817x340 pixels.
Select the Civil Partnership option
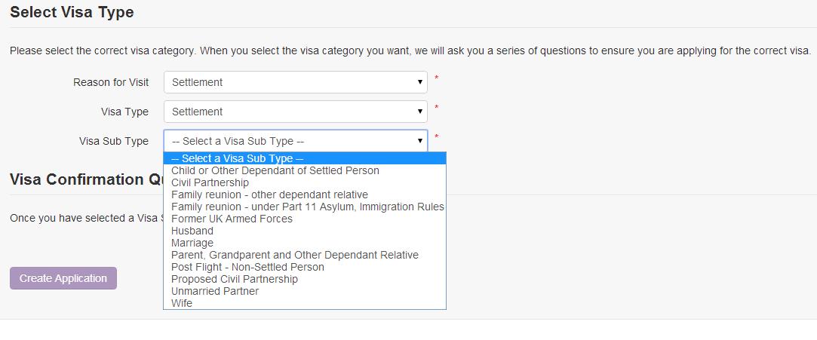pos(210,182)
